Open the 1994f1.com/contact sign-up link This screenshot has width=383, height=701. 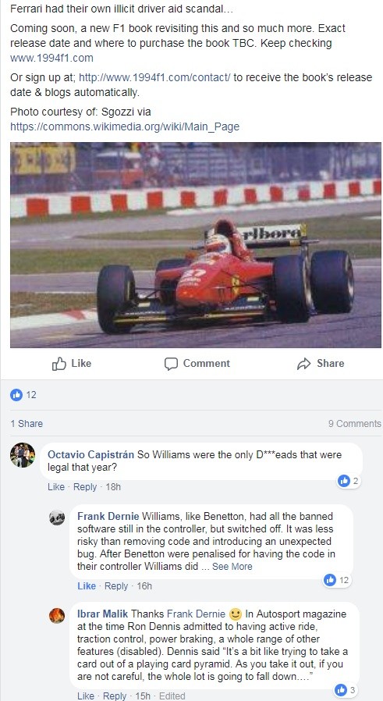click(154, 77)
